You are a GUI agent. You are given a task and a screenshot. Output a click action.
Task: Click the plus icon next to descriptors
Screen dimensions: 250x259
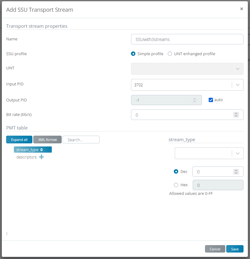(41, 157)
